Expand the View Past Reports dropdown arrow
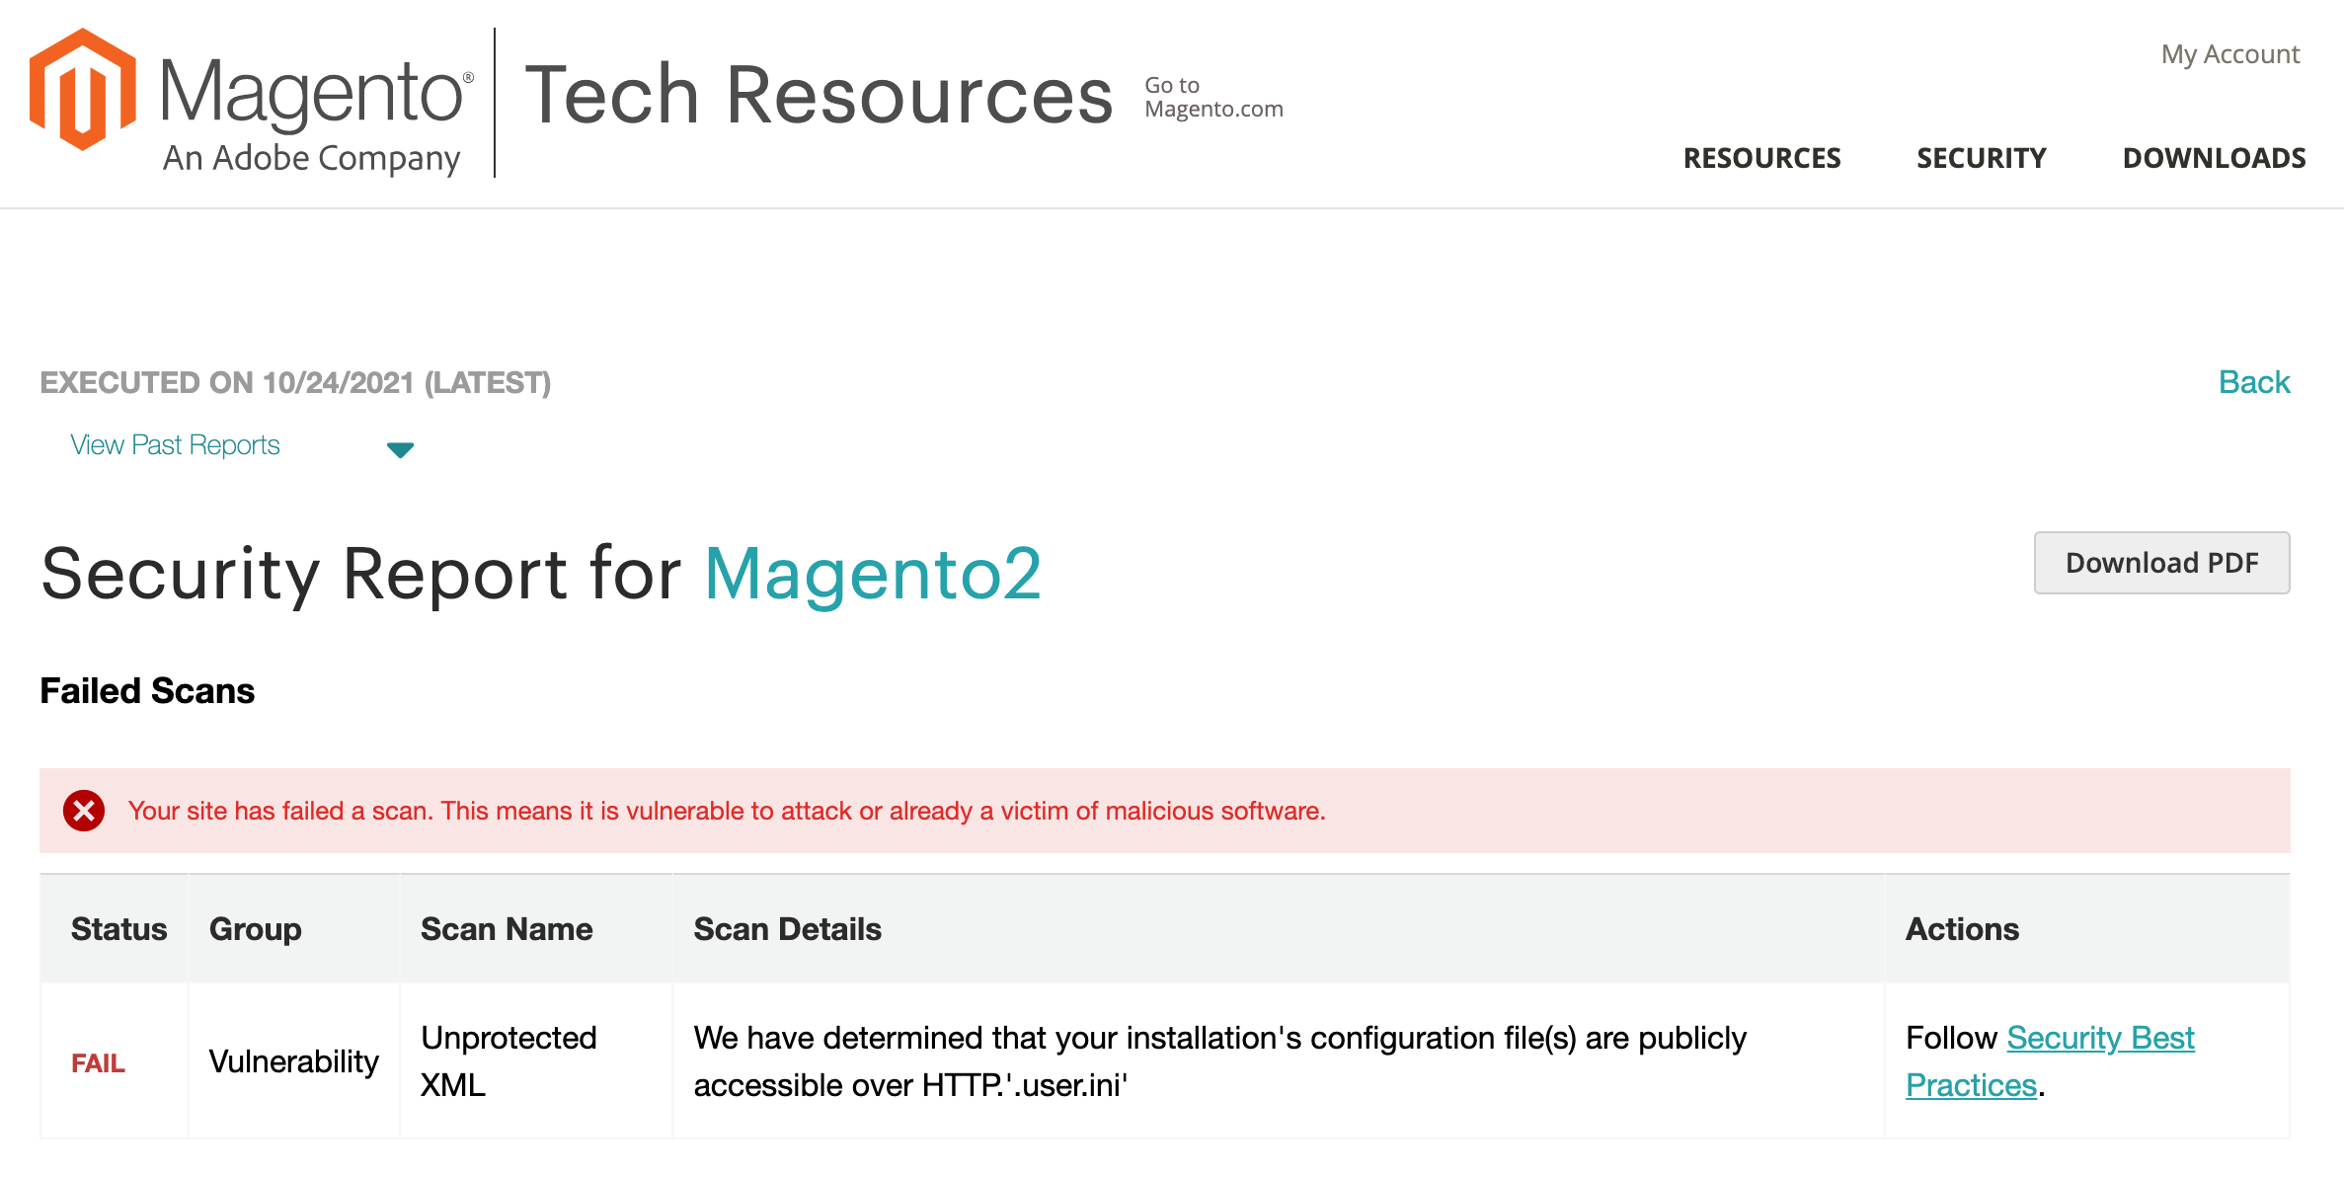Viewport: 2344px width, 1177px height. (x=400, y=449)
